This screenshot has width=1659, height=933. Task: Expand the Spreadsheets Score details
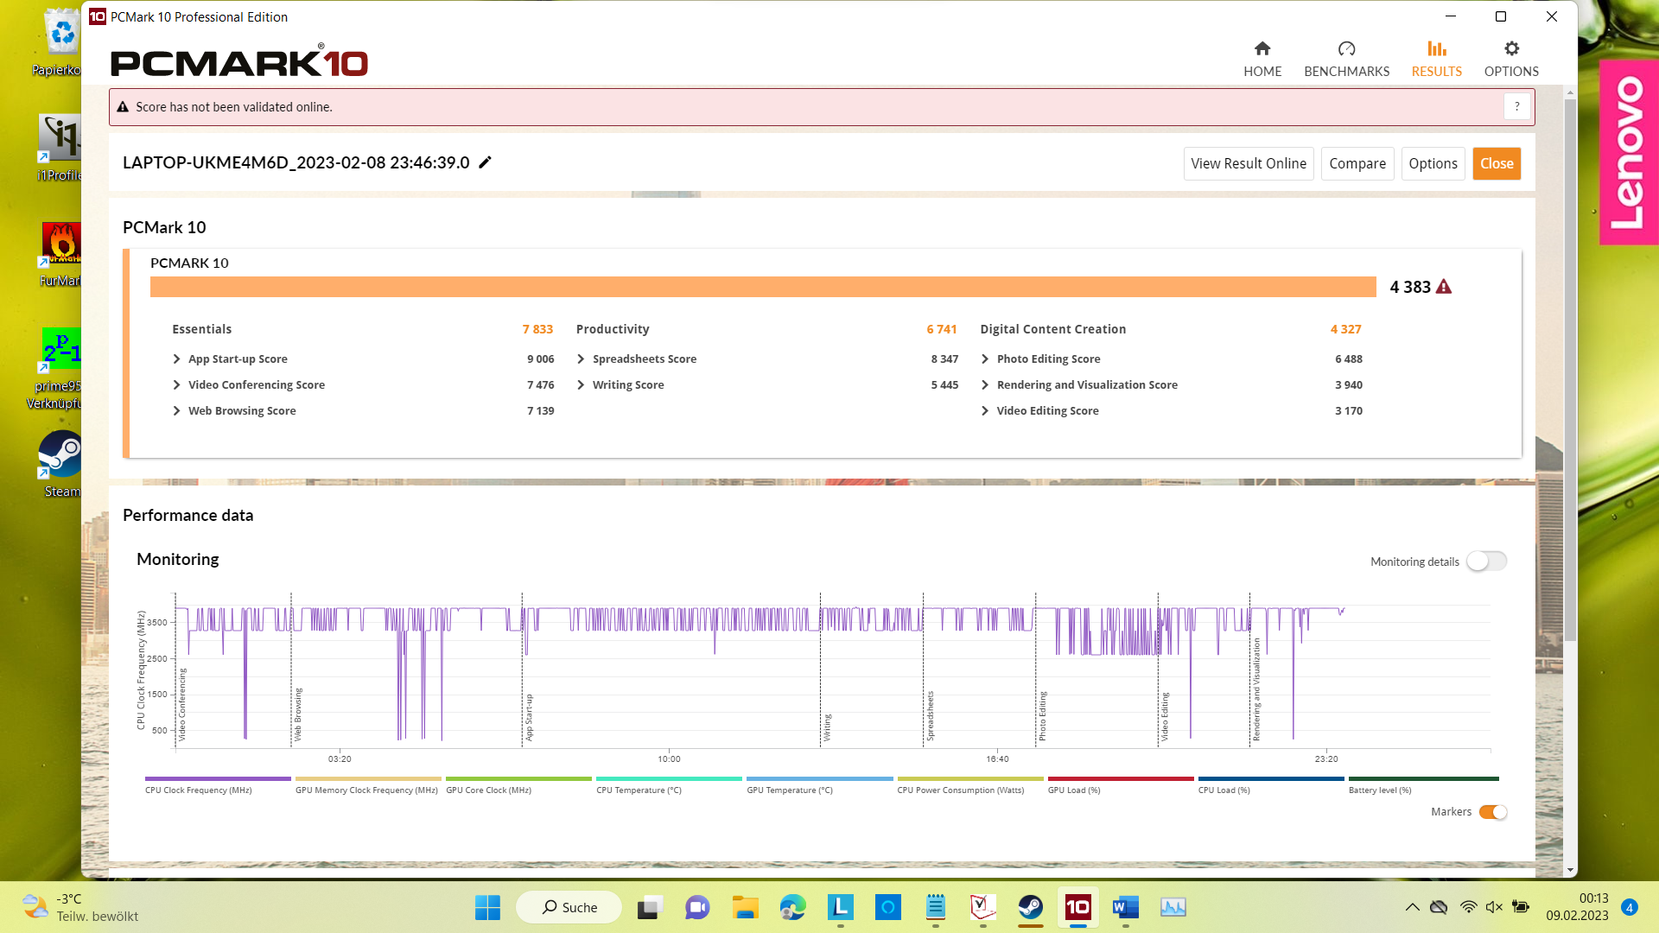click(x=581, y=359)
